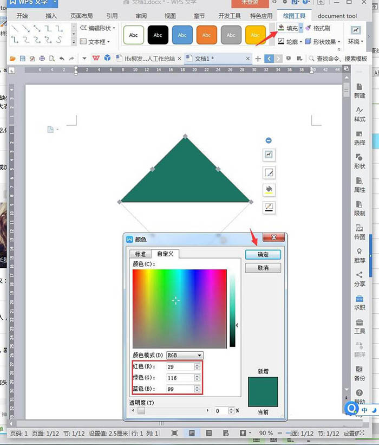
Task: Apply the orange Abc shape style
Action: (x=207, y=35)
